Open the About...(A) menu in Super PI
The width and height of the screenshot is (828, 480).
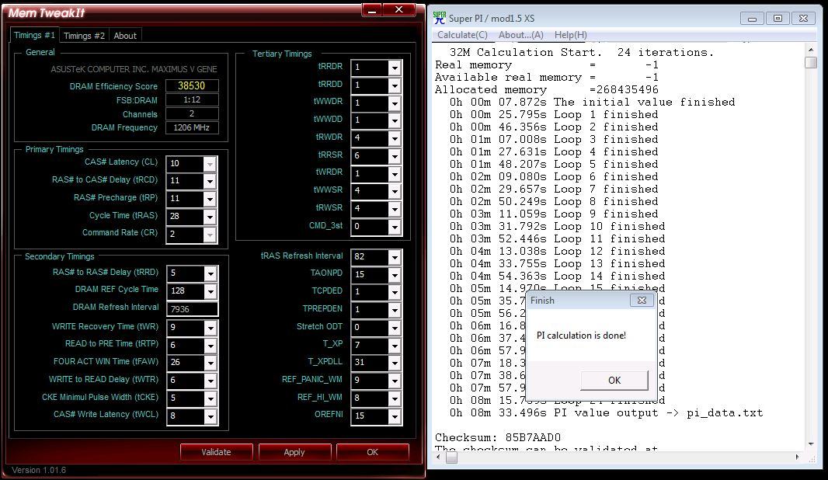coord(520,35)
